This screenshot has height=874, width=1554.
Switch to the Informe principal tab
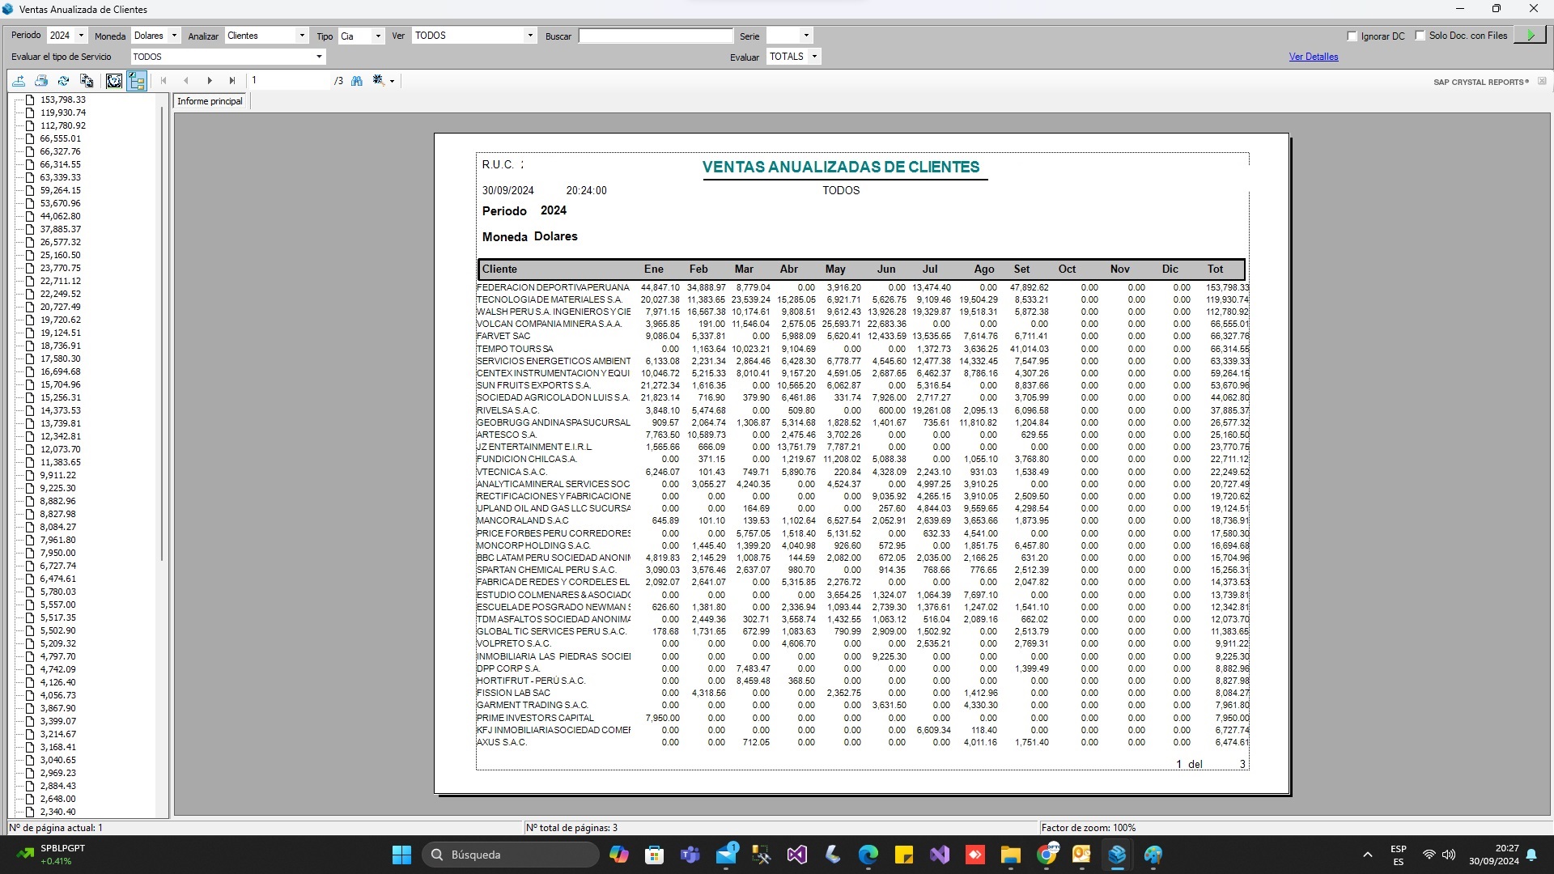click(x=209, y=100)
